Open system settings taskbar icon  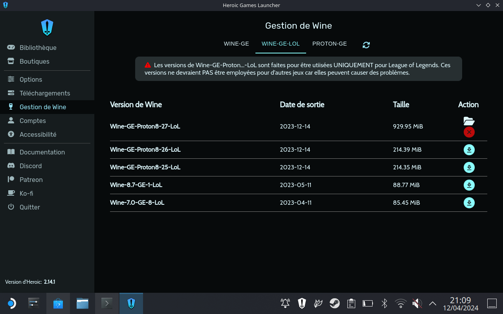coord(34,303)
